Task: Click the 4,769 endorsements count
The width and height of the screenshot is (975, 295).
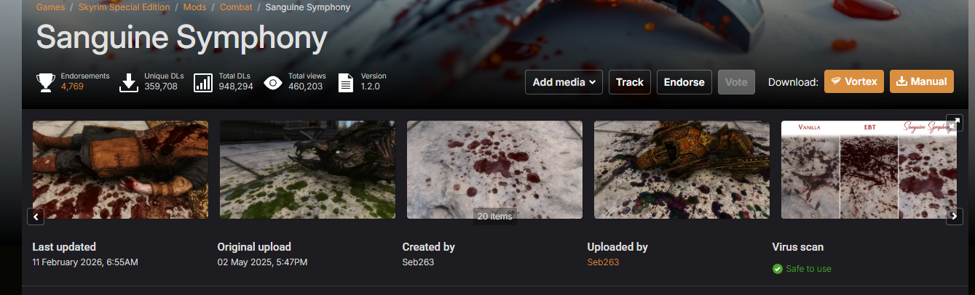Action: [72, 86]
